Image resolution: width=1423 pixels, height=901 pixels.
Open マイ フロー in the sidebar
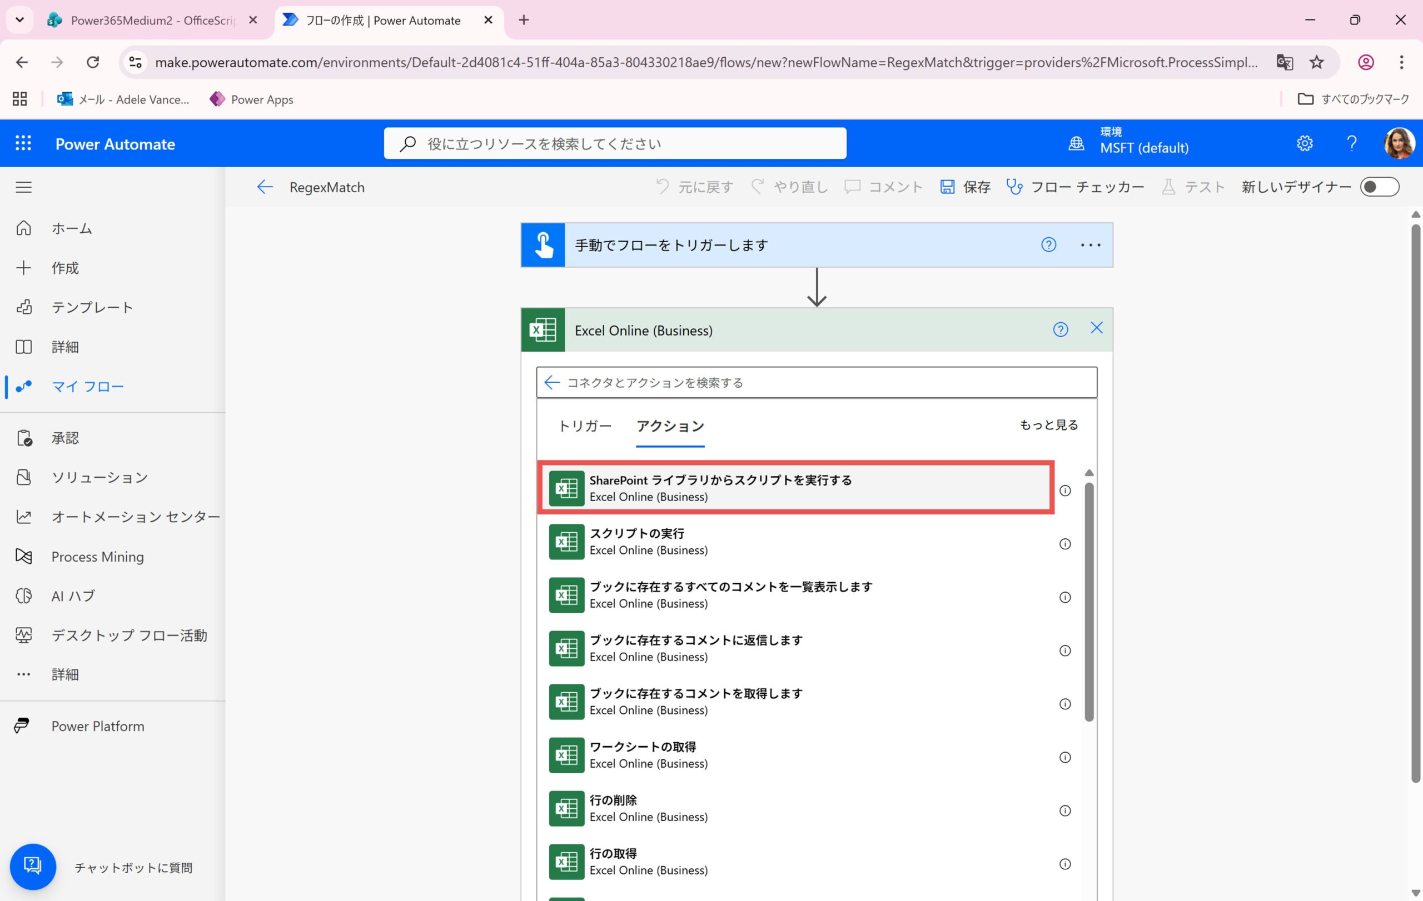coord(87,387)
